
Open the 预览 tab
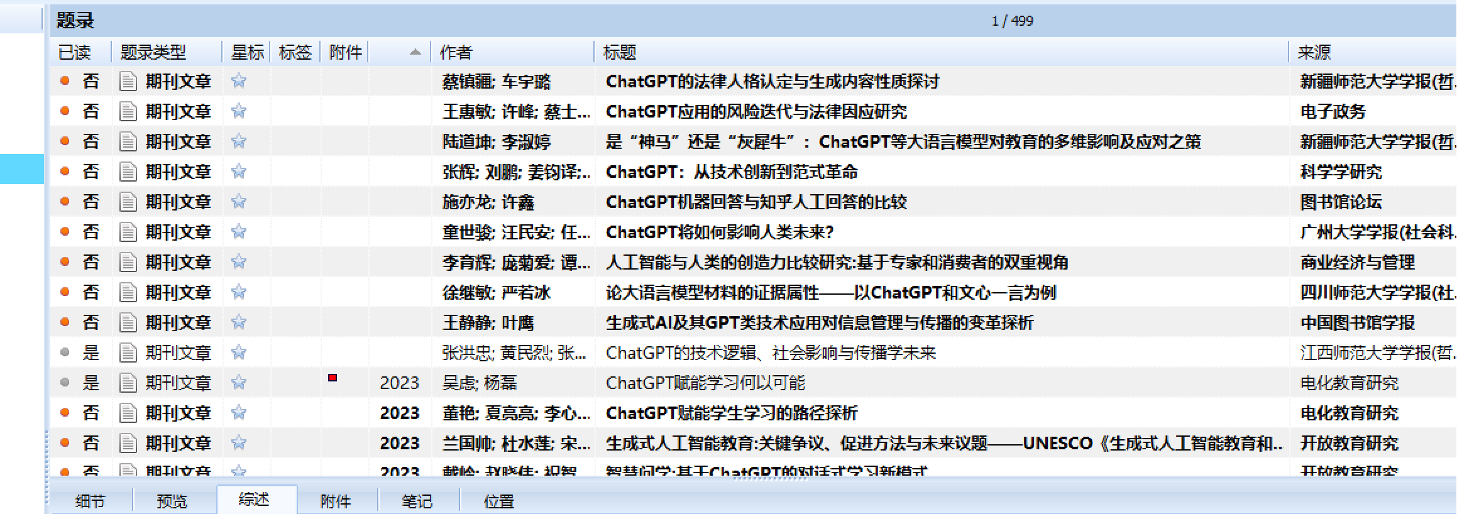point(172,501)
